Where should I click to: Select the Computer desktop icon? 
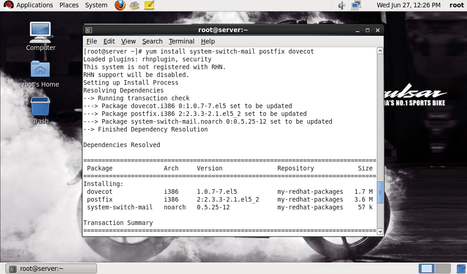point(40,36)
